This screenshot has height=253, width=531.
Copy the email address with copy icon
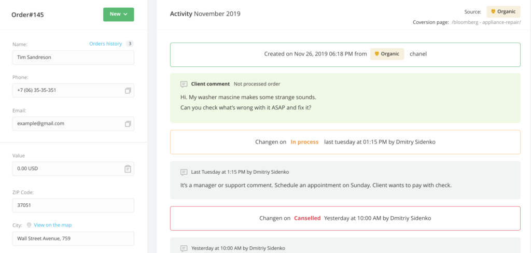[128, 124]
